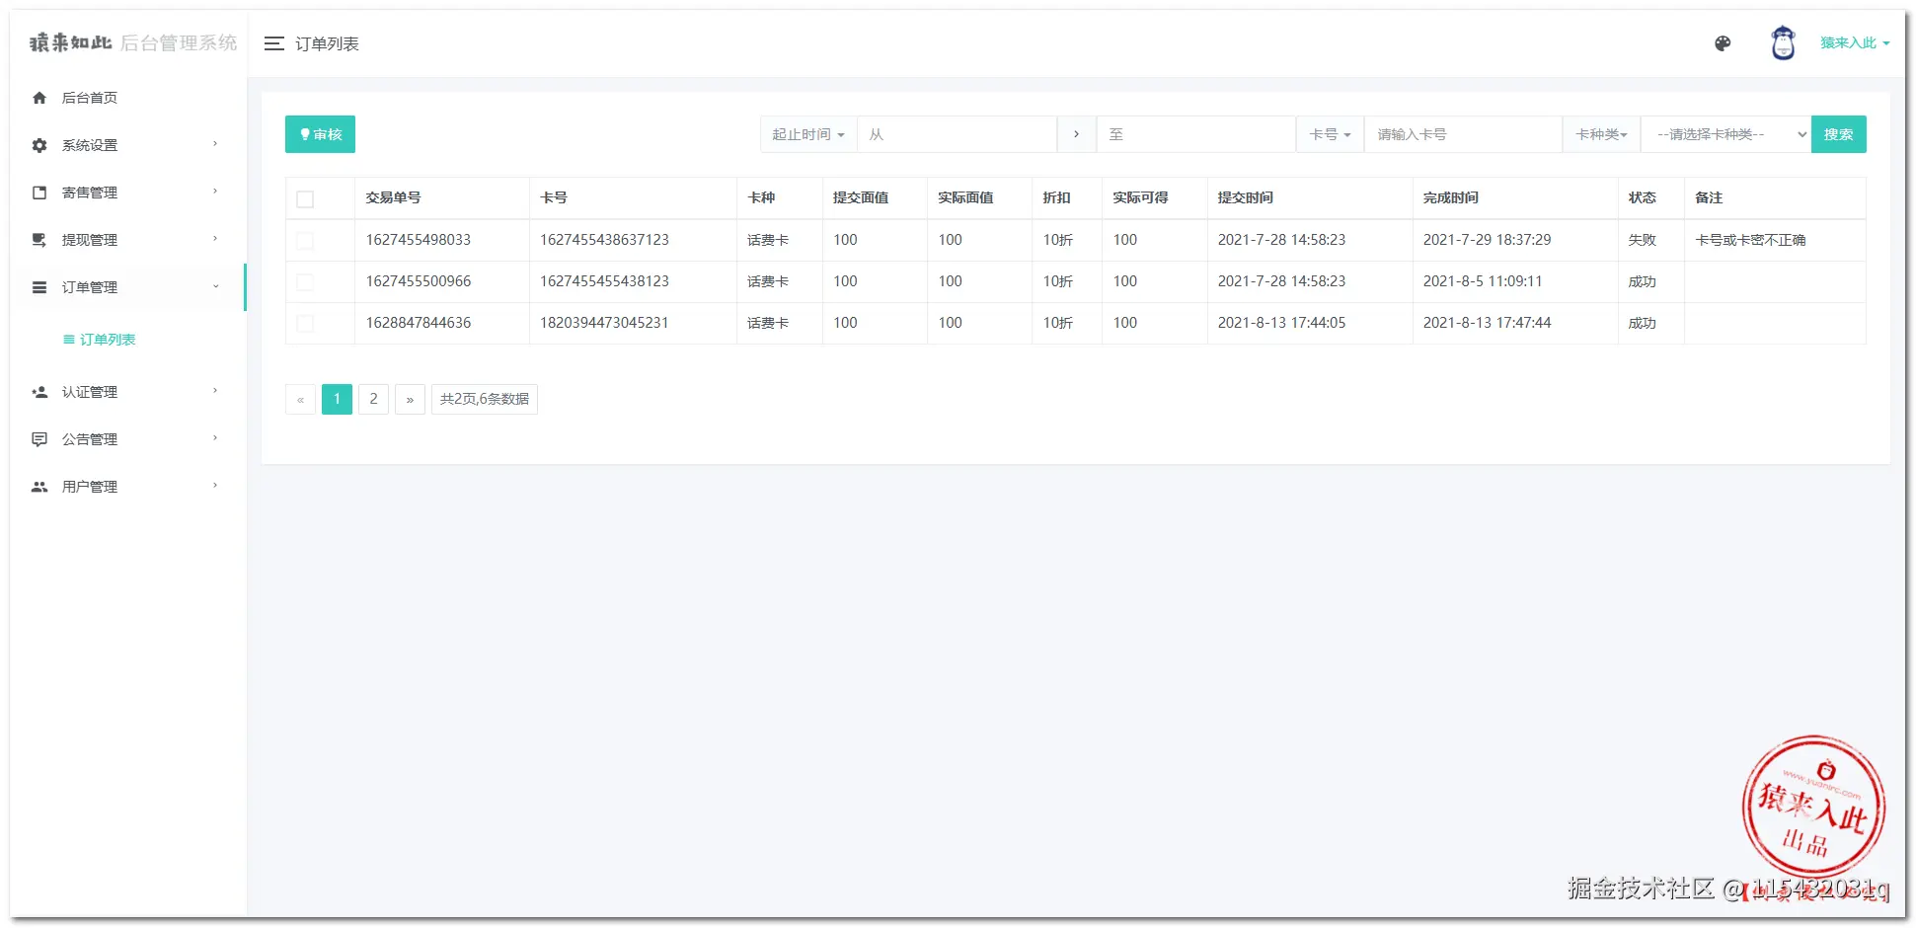Toggle the sidebar with the hamburger icon
Screen dimensions: 1916x928
click(x=274, y=43)
